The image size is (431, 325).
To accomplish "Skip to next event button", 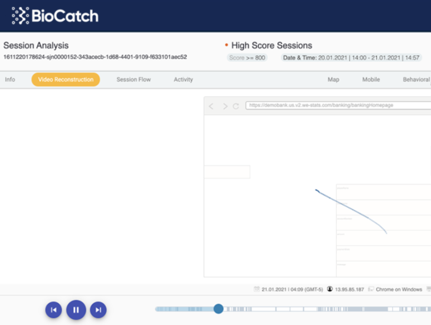I will pyautogui.click(x=98, y=310).
